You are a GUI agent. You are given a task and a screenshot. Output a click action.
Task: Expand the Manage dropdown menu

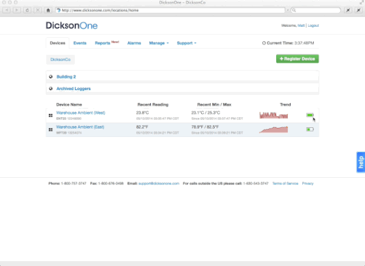(x=159, y=43)
